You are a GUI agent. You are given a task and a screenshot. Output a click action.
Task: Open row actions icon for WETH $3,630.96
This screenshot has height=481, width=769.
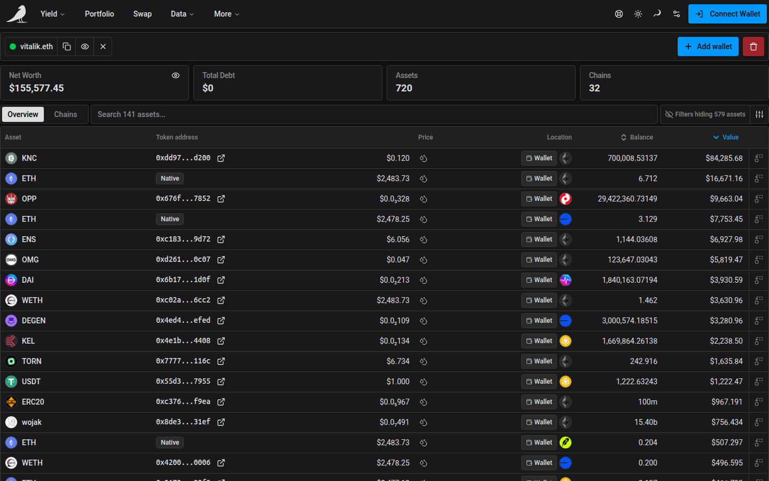(x=758, y=300)
